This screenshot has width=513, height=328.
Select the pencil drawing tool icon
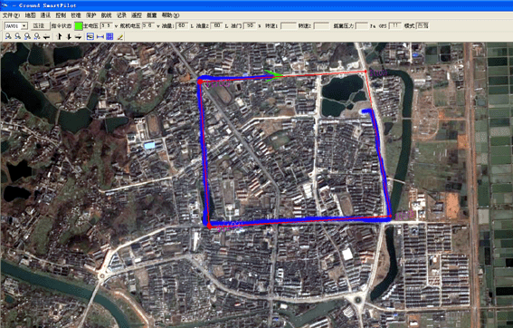[120, 37]
